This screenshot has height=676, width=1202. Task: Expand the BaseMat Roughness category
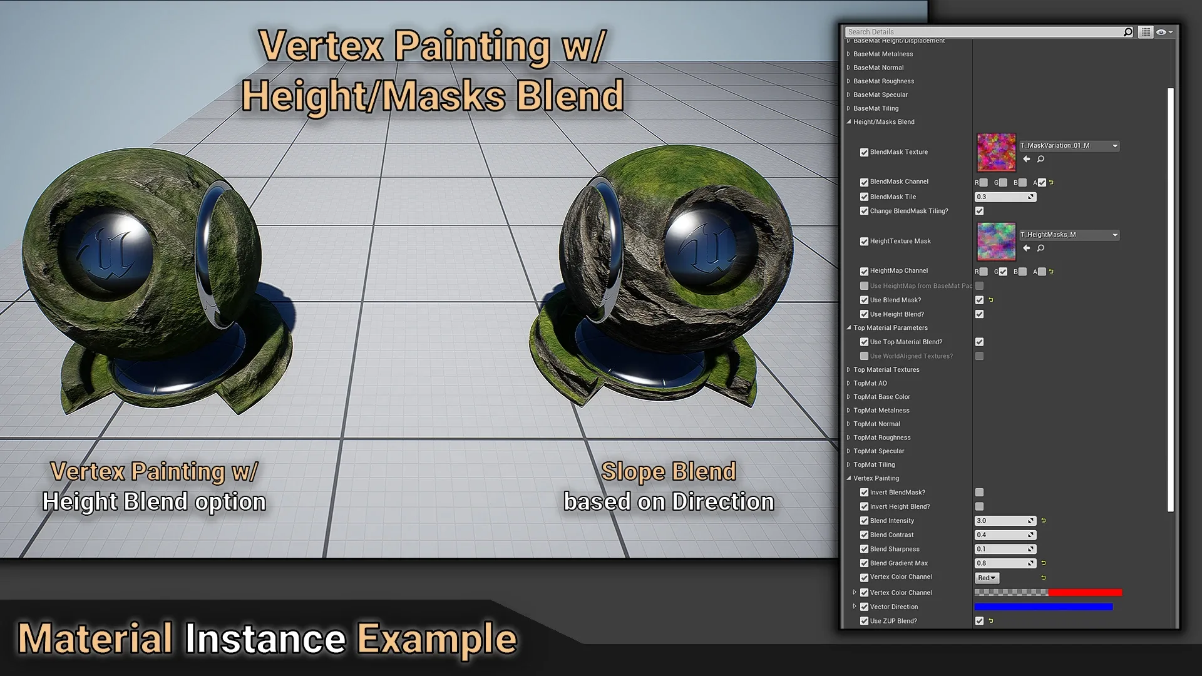tap(849, 81)
